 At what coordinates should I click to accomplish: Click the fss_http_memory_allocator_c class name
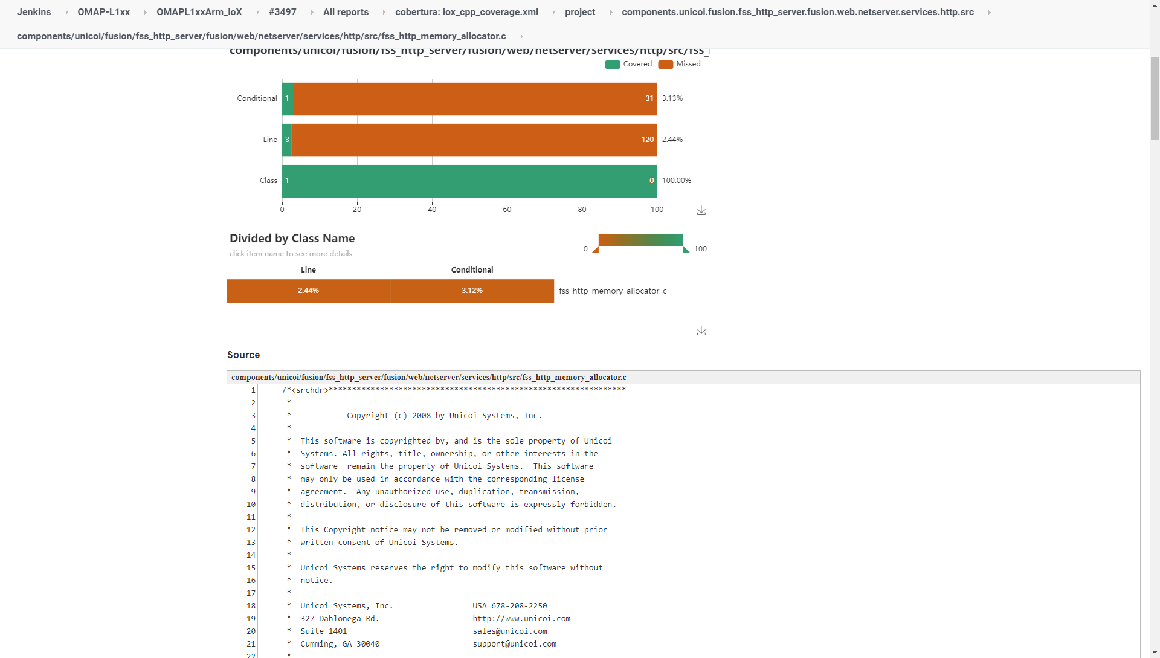[x=612, y=291]
